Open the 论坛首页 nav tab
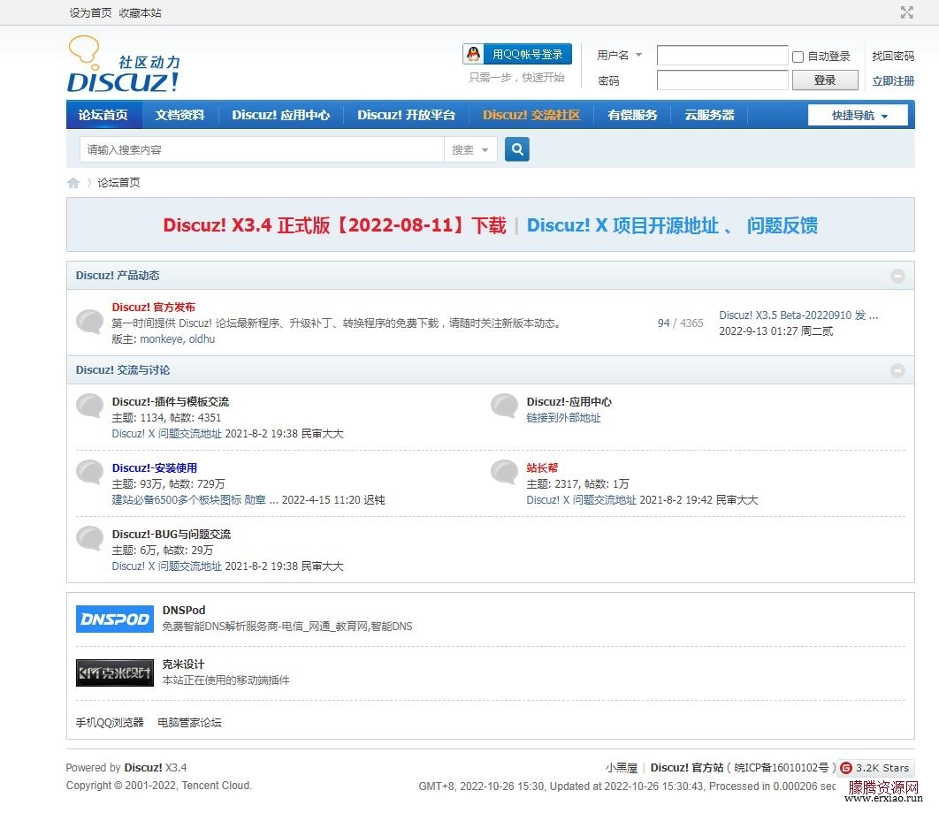Viewport: 939px width, 813px height. coord(103,115)
